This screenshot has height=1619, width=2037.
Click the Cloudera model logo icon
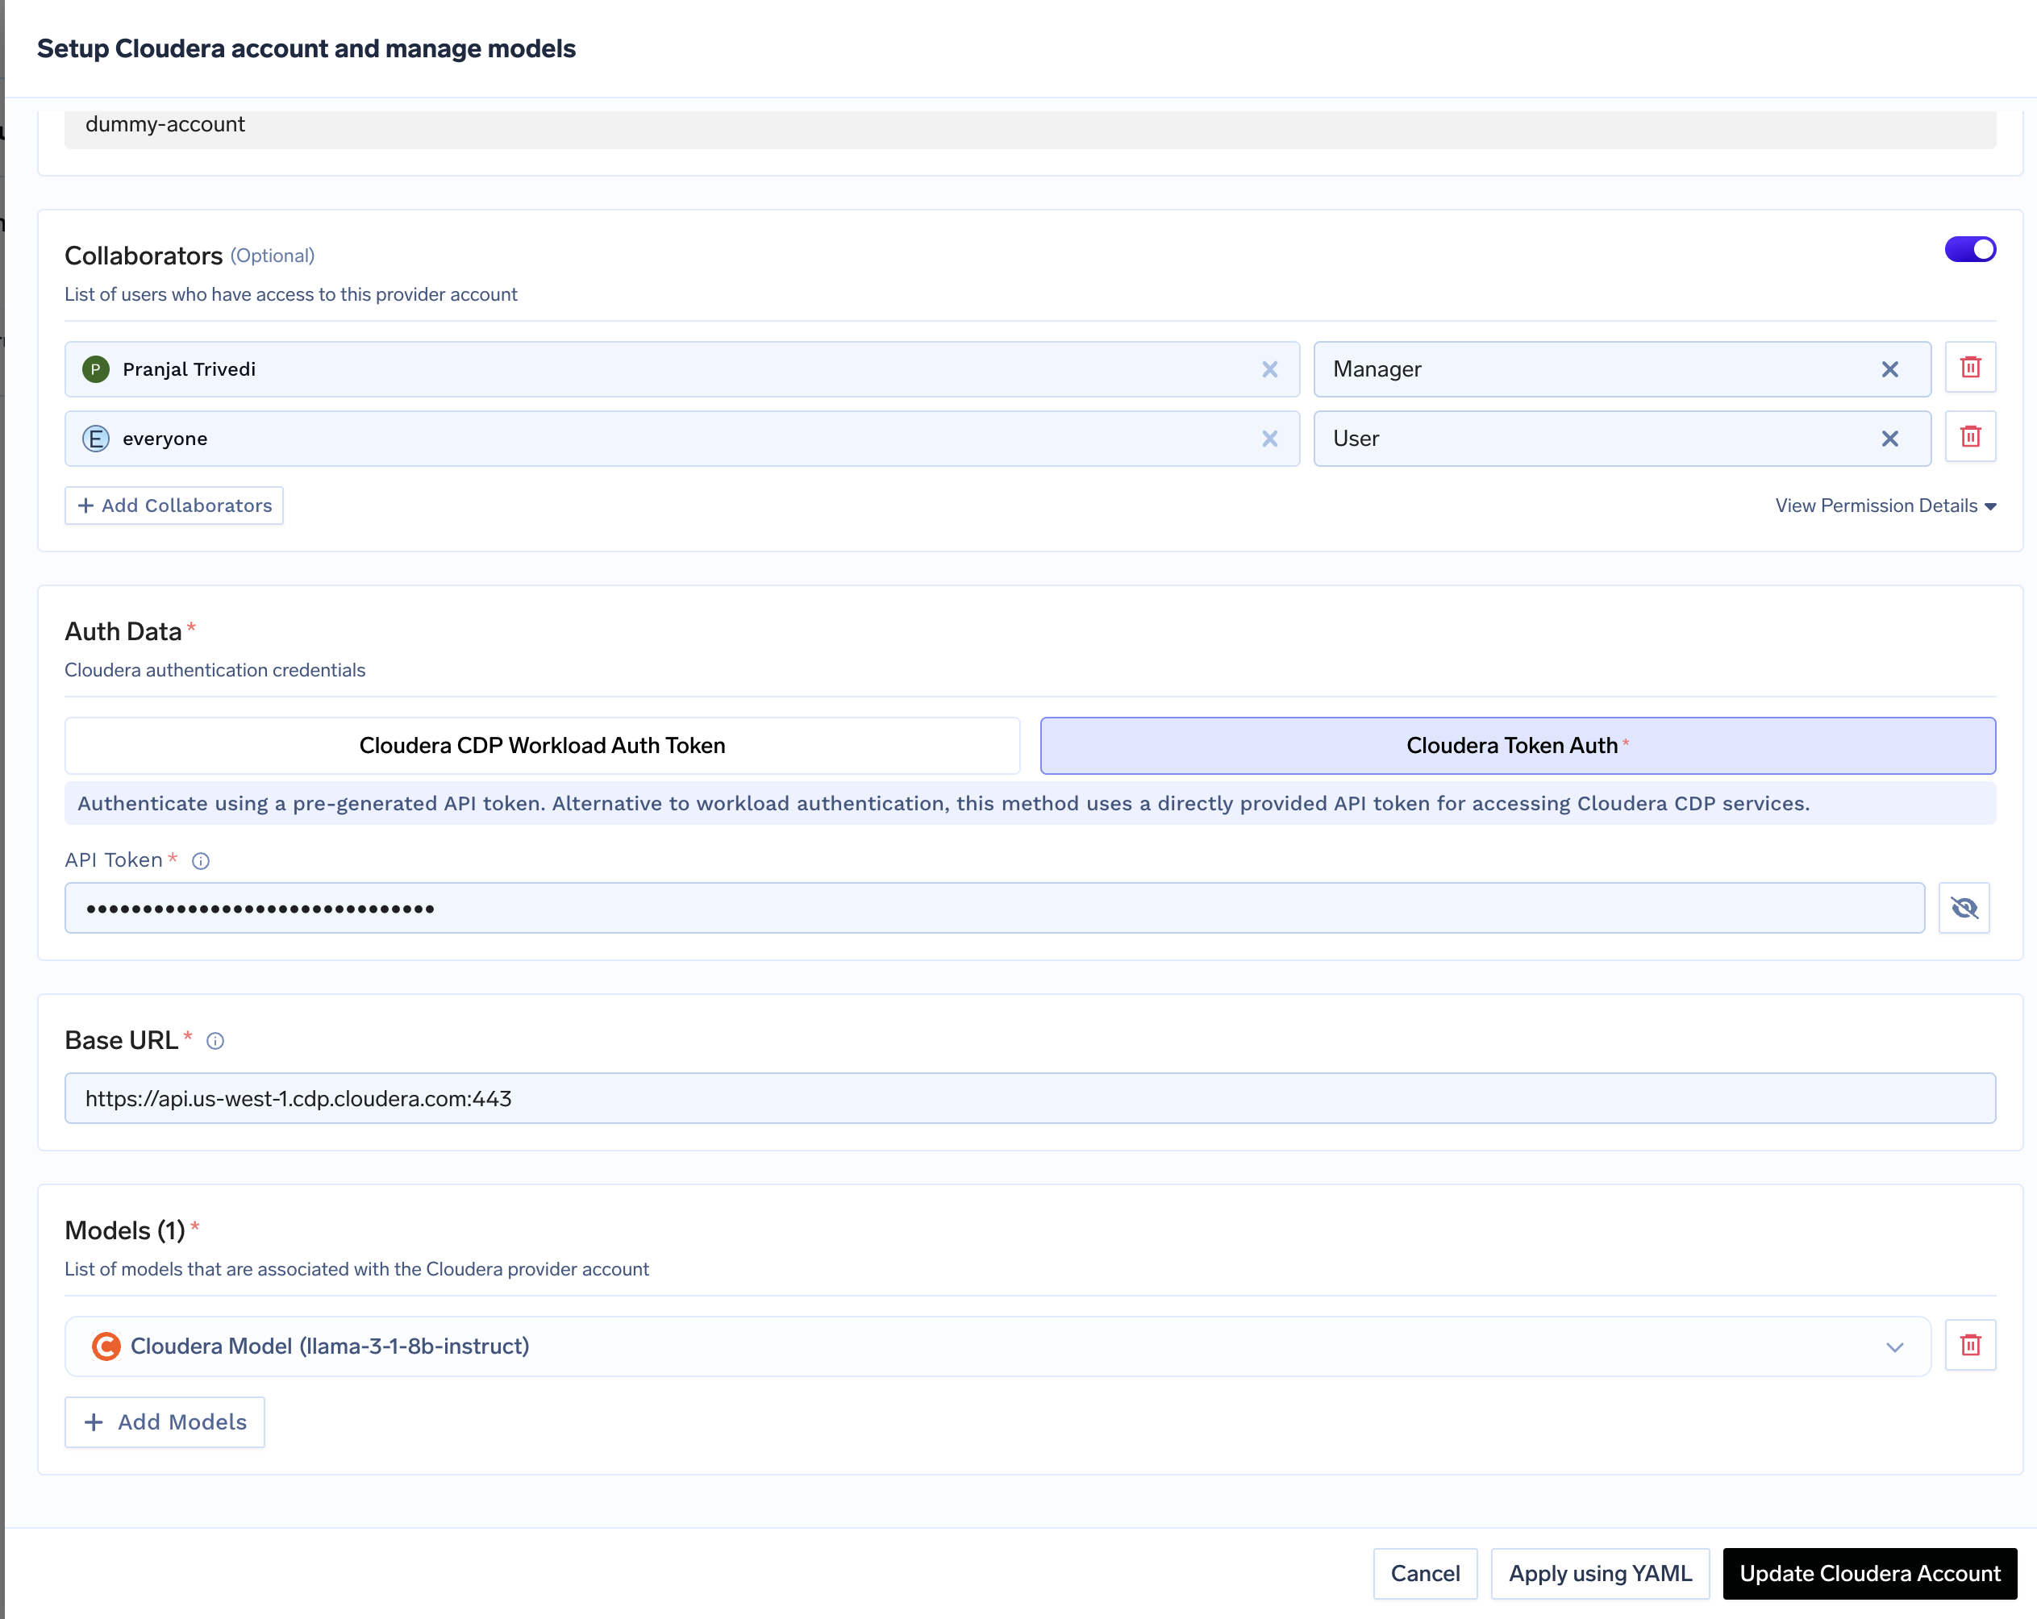click(x=106, y=1345)
